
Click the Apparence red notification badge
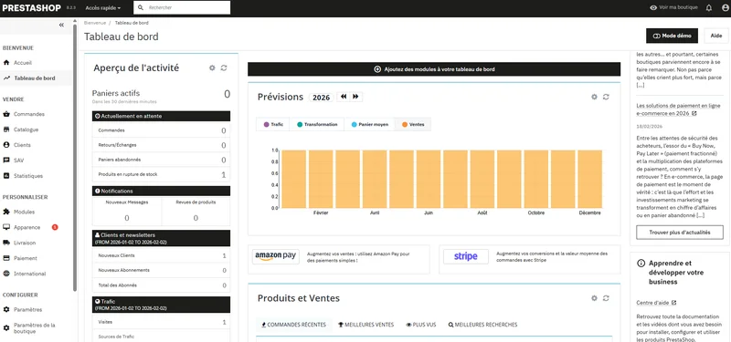55,227
